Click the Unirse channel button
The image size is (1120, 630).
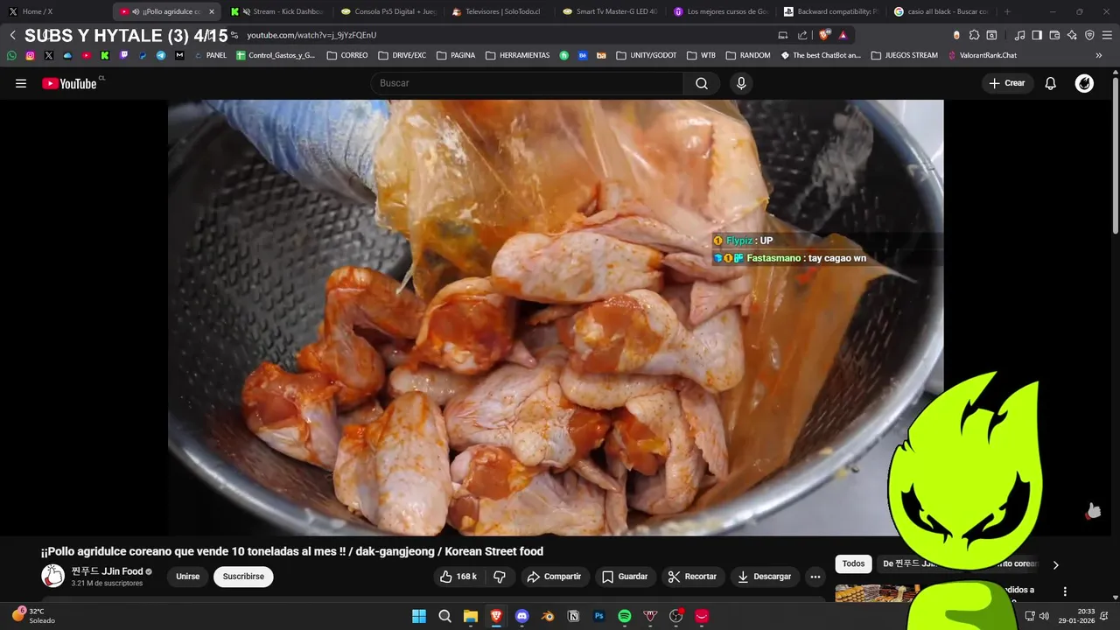[x=188, y=577]
